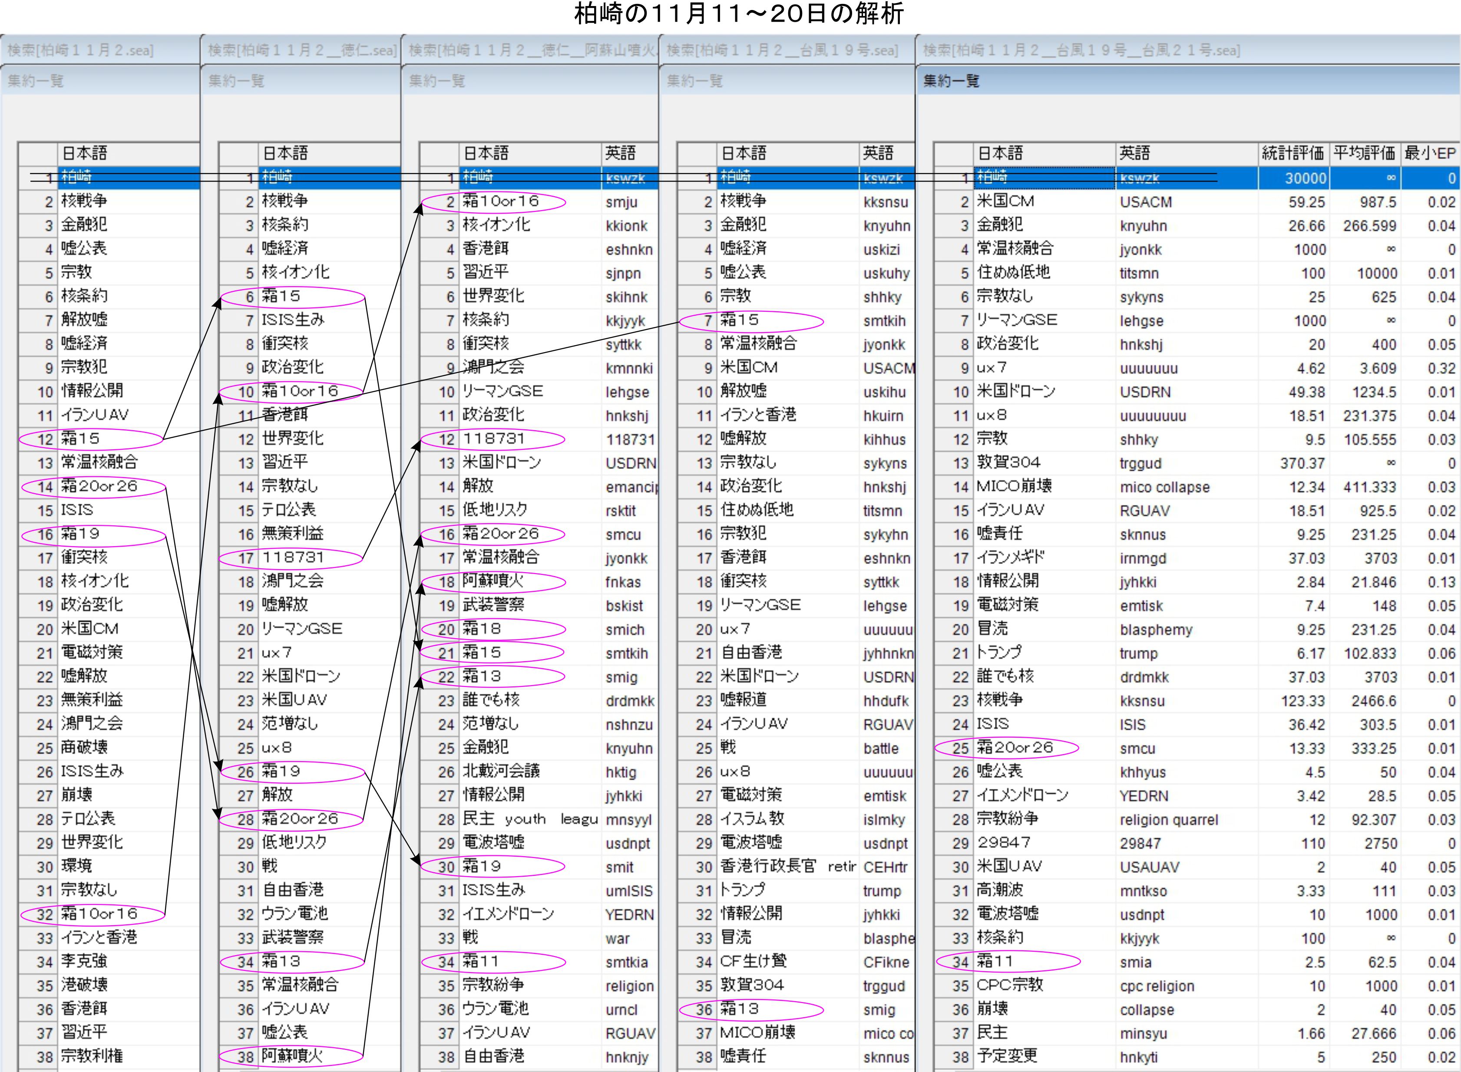This screenshot has width=1461, height=1072.
Task: Select the イランメギド row
Action: point(1011,557)
